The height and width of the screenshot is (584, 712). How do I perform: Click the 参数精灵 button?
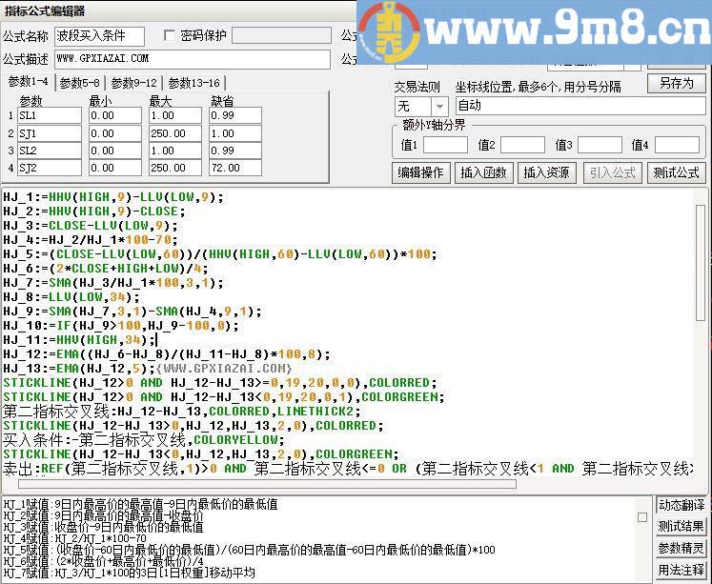coord(681,548)
